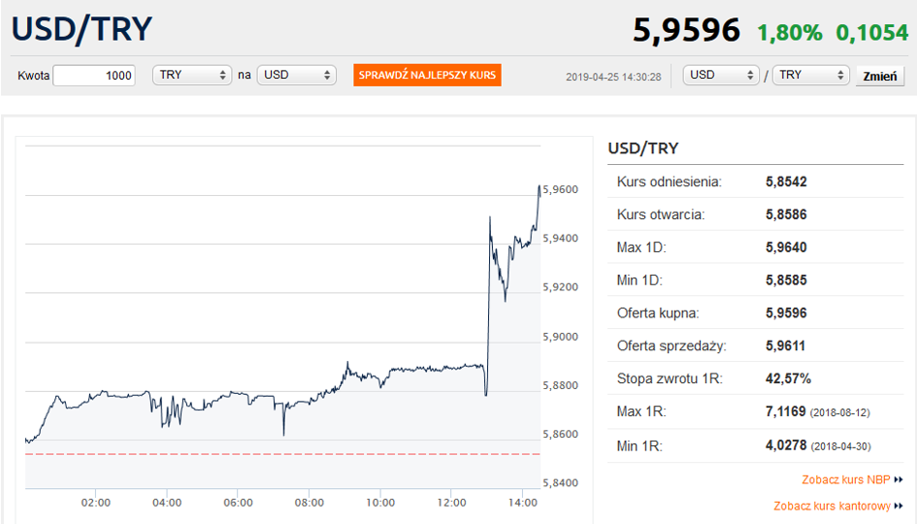Click the Zmień button
This screenshot has width=917, height=524.
pos(879,76)
